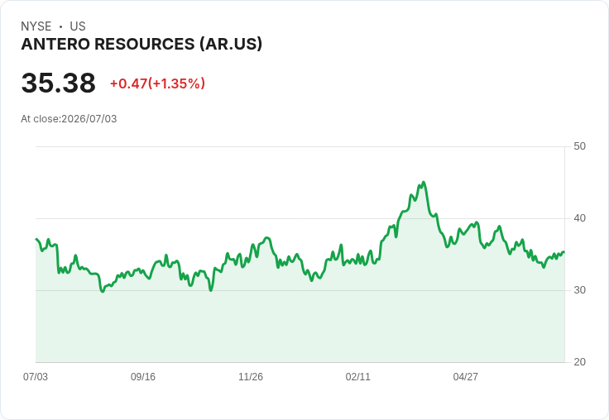The width and height of the screenshot is (609, 420).
Task: Click the chart line's leftmost start point
Action: pos(36,239)
